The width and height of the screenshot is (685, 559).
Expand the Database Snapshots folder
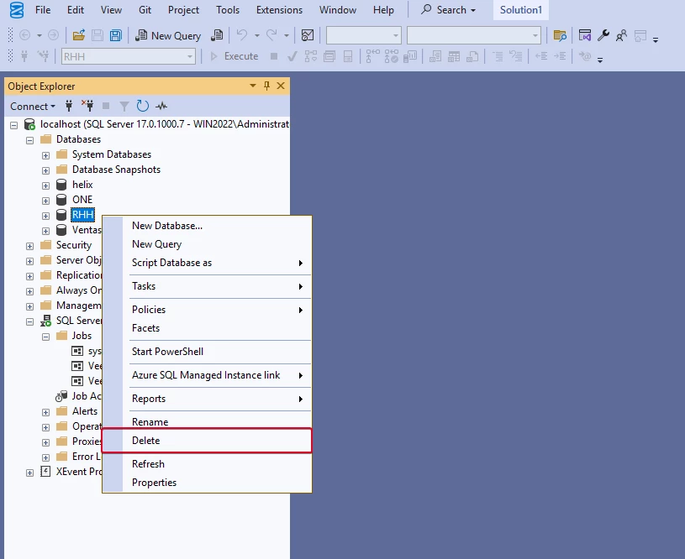(45, 170)
